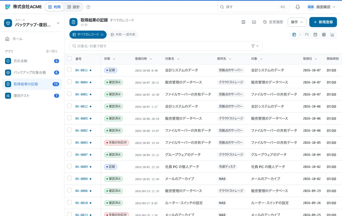
Task: Click the 復旧テスト app icon
Action: 8,96
